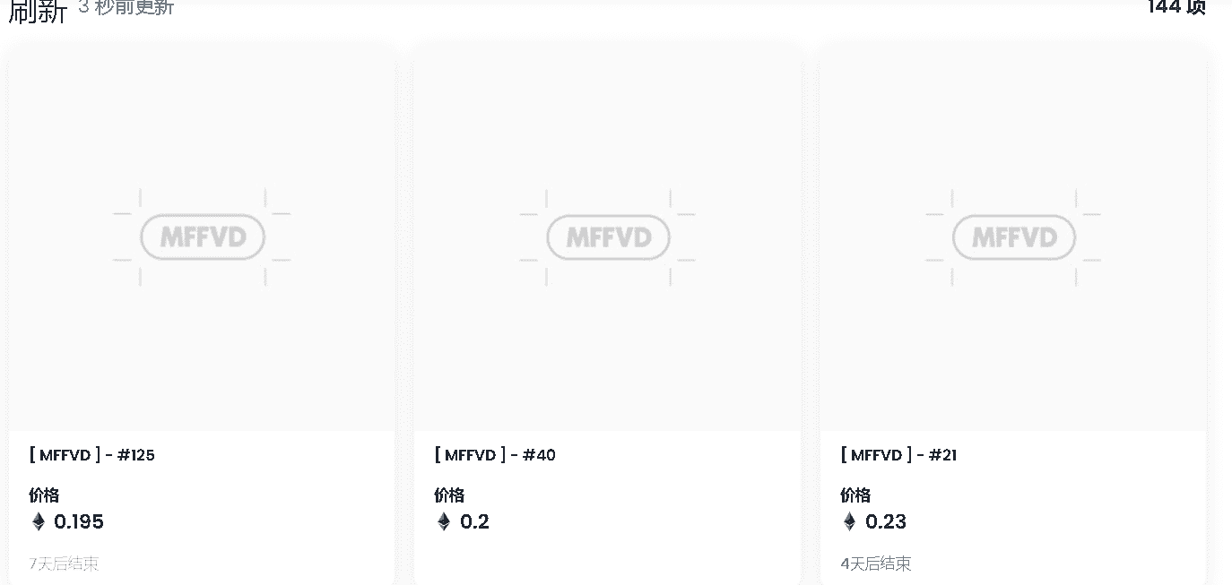Click the price value 0.195
The height and width of the screenshot is (585, 1232).
pyautogui.click(x=80, y=522)
